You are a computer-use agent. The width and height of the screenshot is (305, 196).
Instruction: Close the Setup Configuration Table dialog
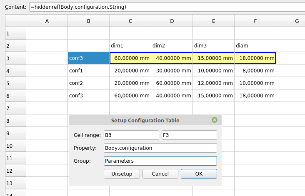tap(215, 120)
